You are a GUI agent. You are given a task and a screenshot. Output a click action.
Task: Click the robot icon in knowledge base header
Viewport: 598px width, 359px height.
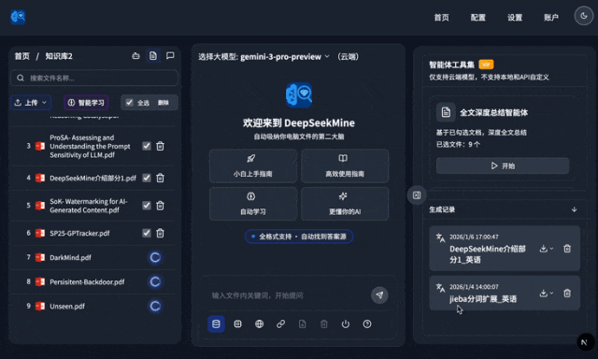point(135,56)
